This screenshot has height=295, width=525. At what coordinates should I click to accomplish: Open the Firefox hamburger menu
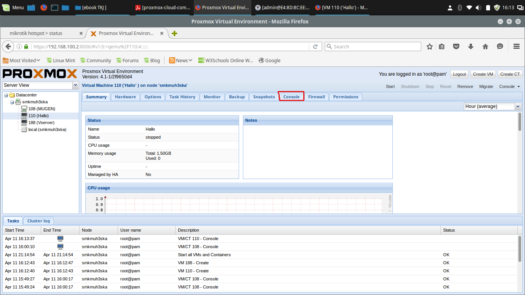click(517, 46)
